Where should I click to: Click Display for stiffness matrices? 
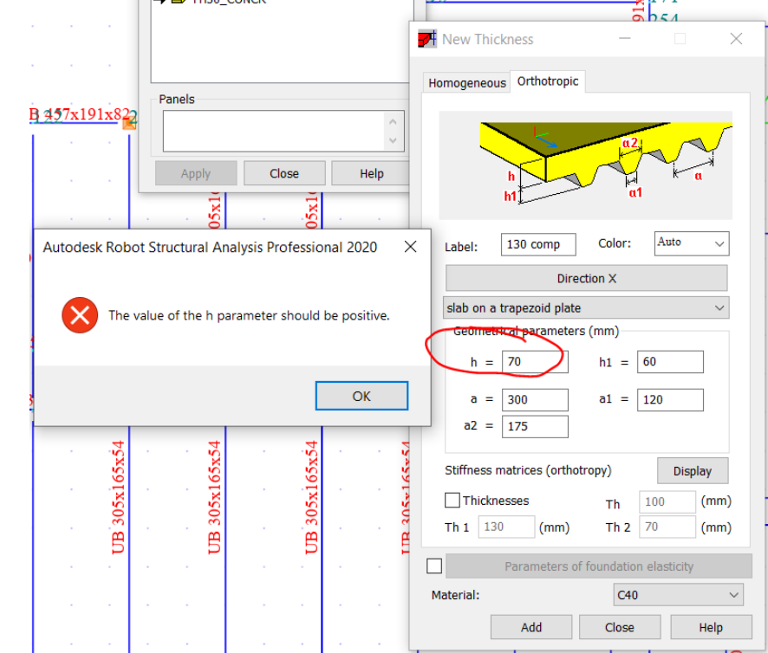(x=692, y=470)
